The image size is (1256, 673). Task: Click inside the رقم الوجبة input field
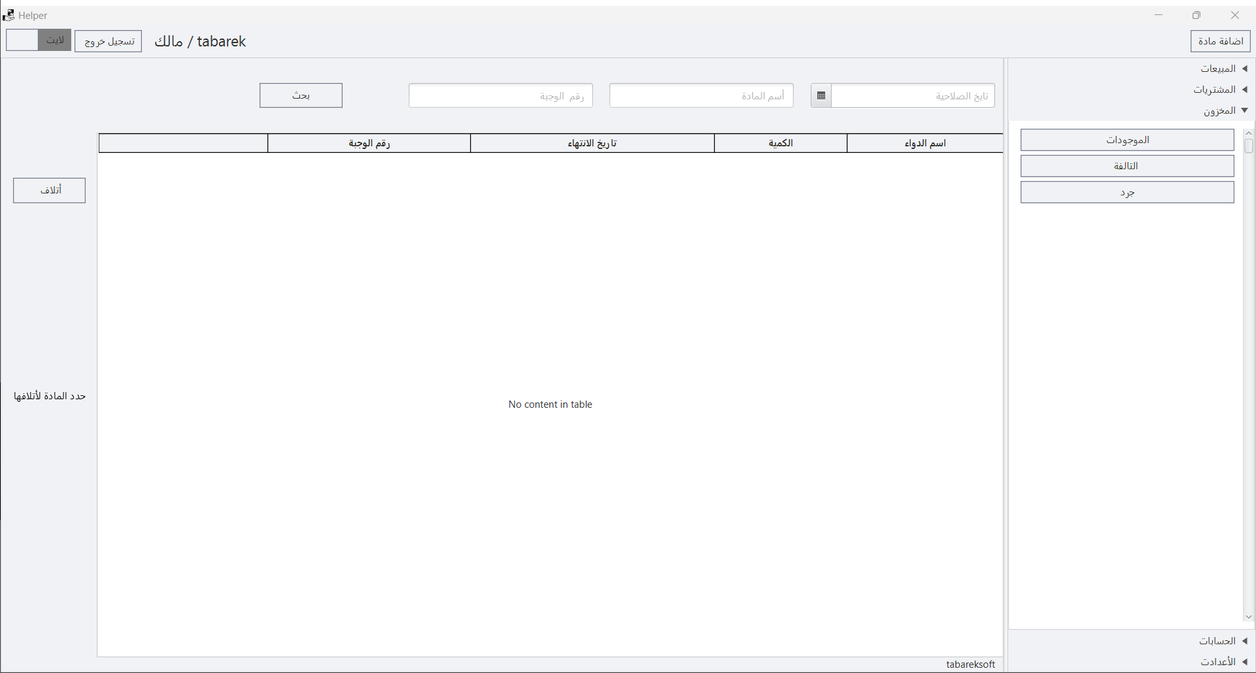501,95
